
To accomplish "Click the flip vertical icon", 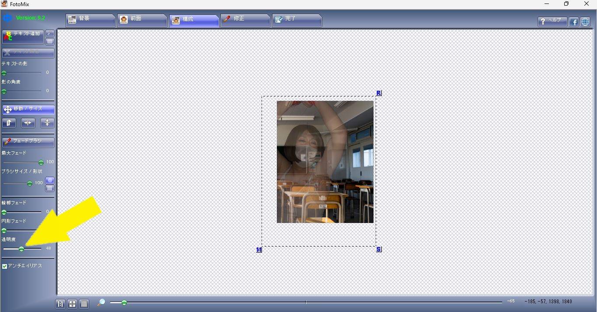I will (x=47, y=123).
